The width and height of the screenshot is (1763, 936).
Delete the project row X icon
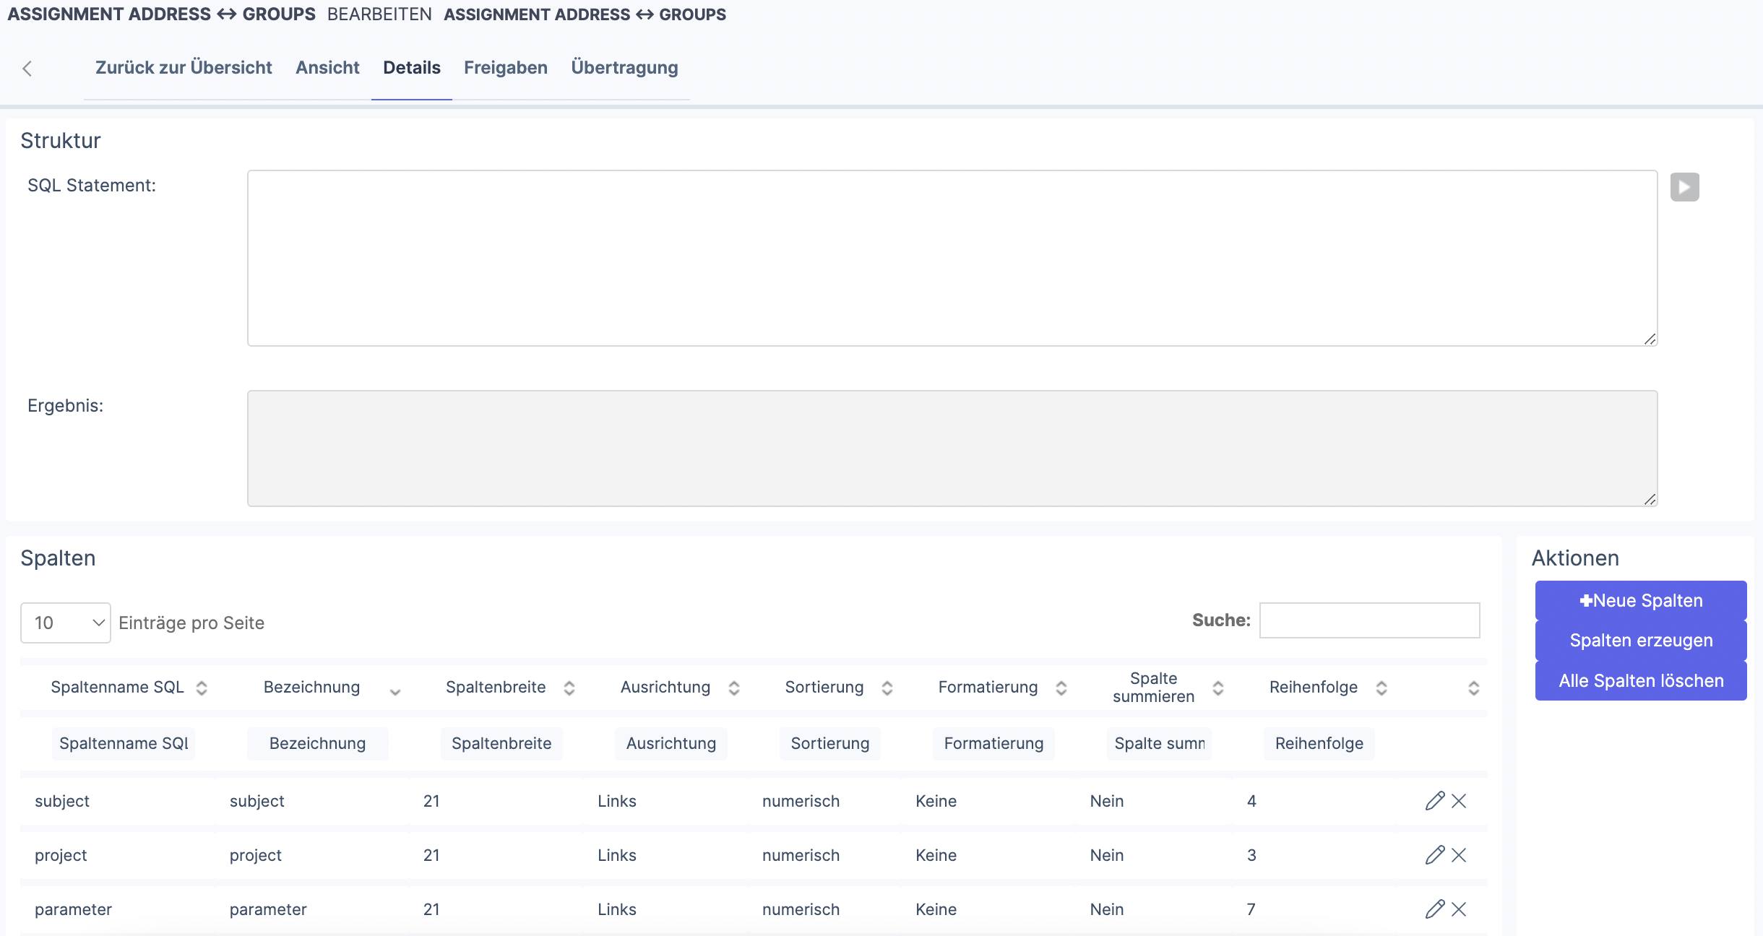pos(1459,855)
